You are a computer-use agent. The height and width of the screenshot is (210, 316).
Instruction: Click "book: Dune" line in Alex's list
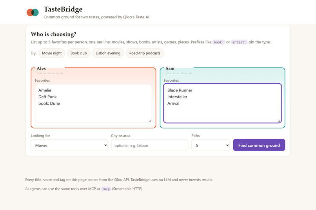(x=49, y=103)
